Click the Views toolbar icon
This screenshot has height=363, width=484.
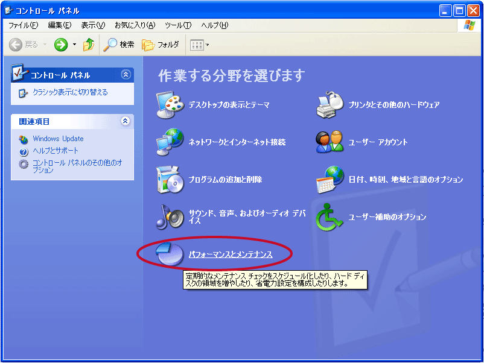point(197,45)
